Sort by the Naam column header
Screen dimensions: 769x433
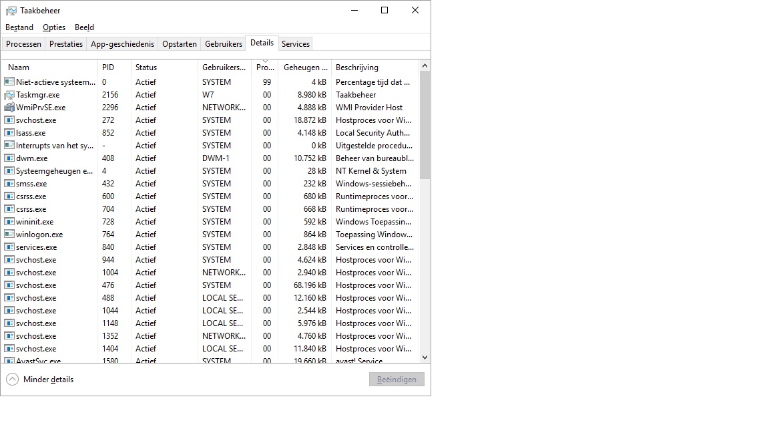coord(50,67)
